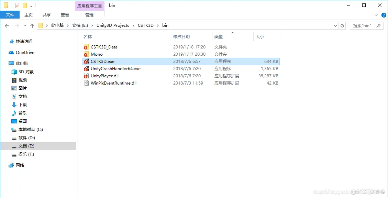Screen dimensions: 388x198
Task: Expand the chevron after Unity3D Projects
Action: (x=134, y=25)
